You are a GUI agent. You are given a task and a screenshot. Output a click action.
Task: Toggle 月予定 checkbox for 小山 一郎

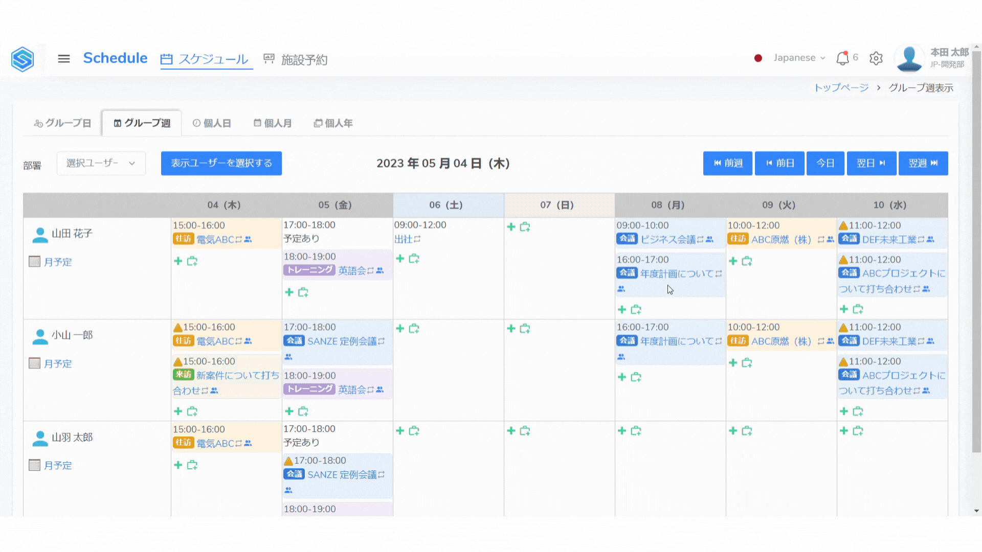tap(34, 363)
